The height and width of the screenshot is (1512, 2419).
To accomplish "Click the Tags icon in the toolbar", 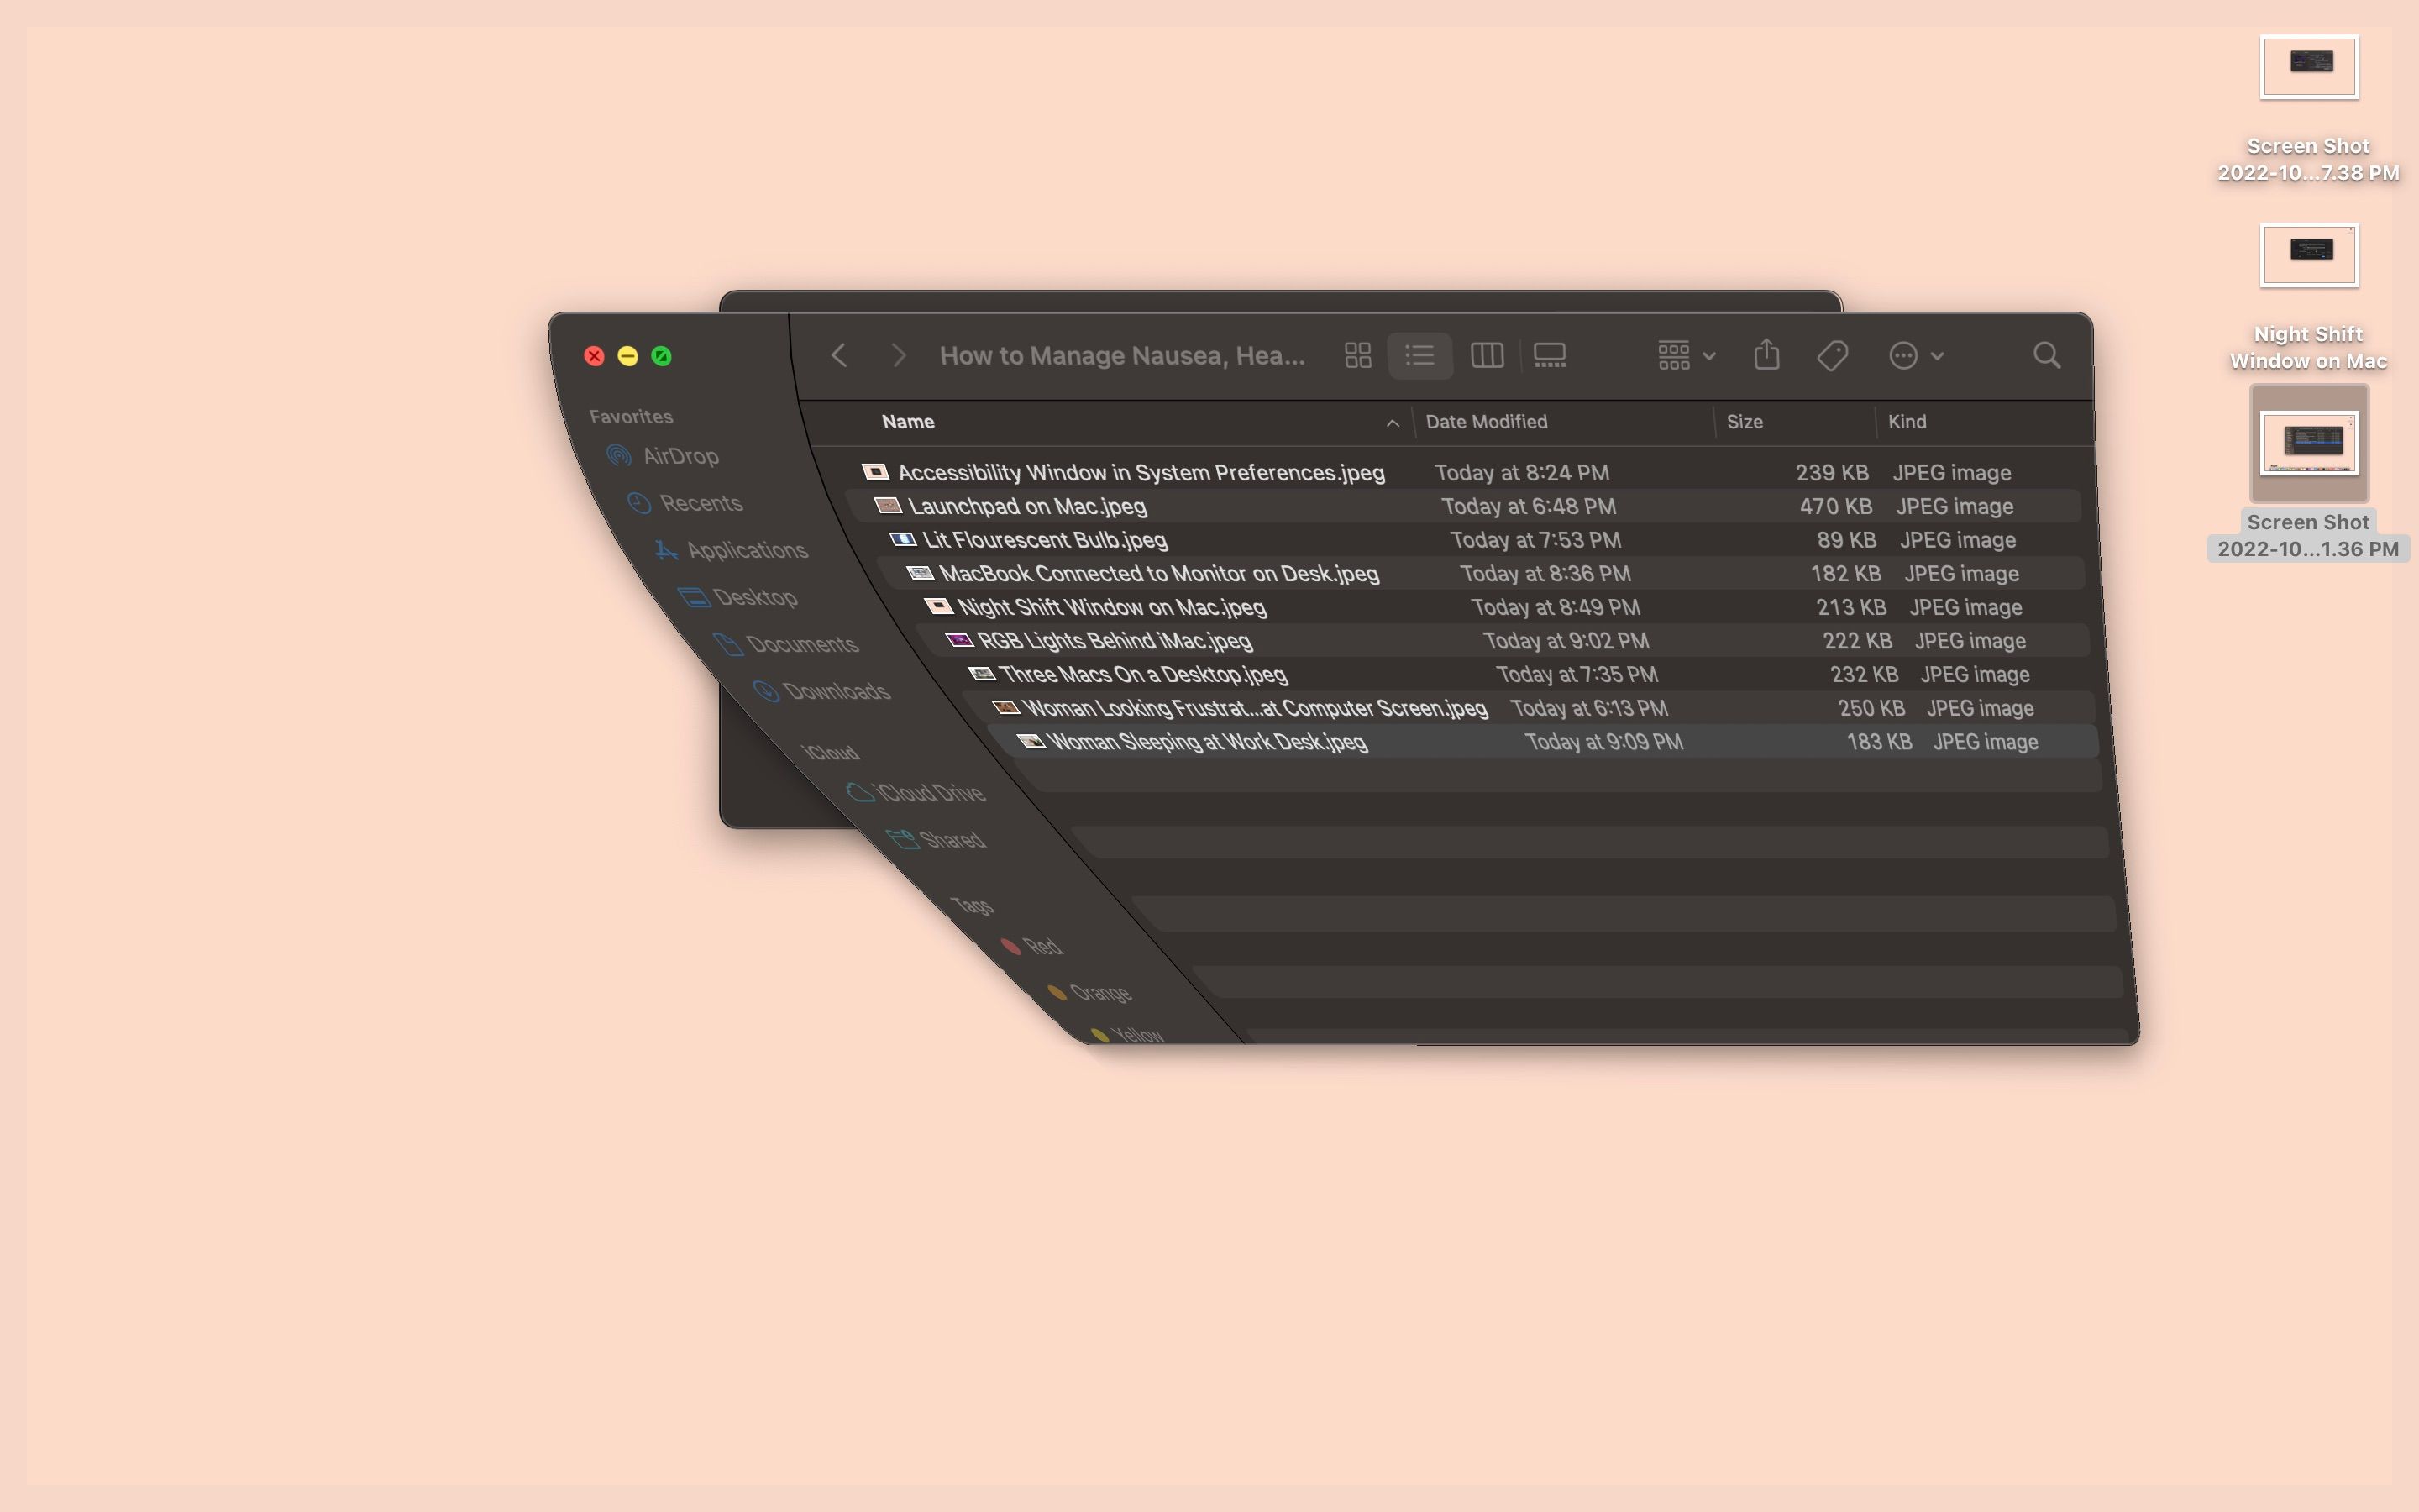I will 1830,355.
